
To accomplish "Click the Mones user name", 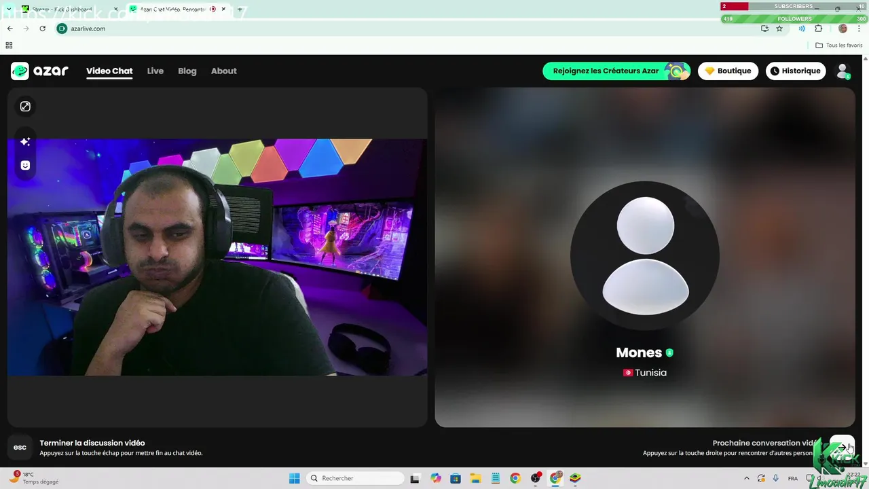I will pyautogui.click(x=638, y=352).
